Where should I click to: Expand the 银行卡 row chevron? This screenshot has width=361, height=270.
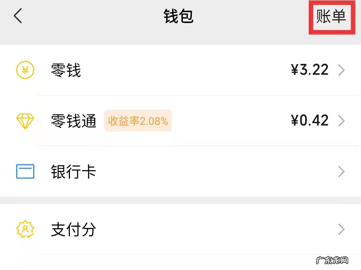[x=342, y=172]
